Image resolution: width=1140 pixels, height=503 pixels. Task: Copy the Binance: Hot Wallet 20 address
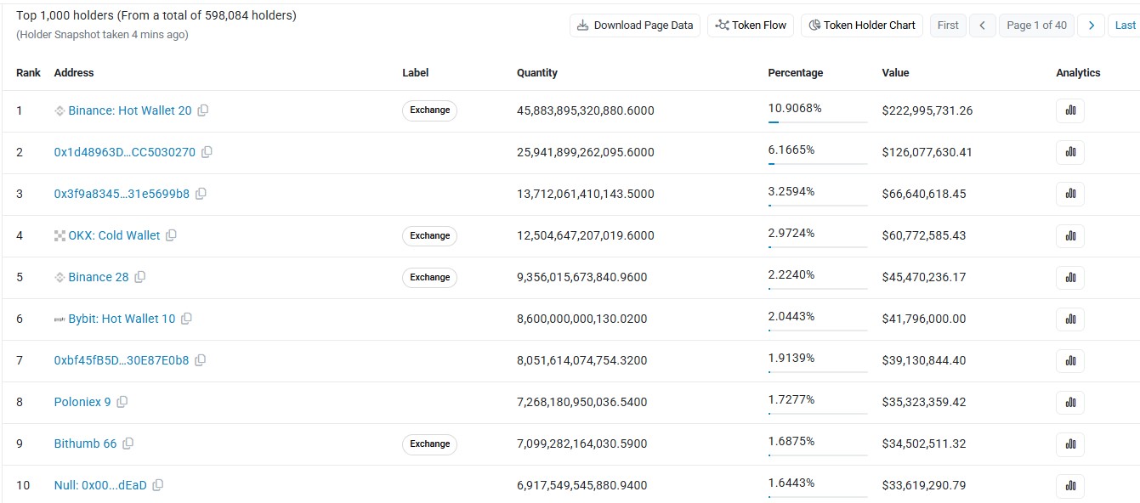click(203, 110)
